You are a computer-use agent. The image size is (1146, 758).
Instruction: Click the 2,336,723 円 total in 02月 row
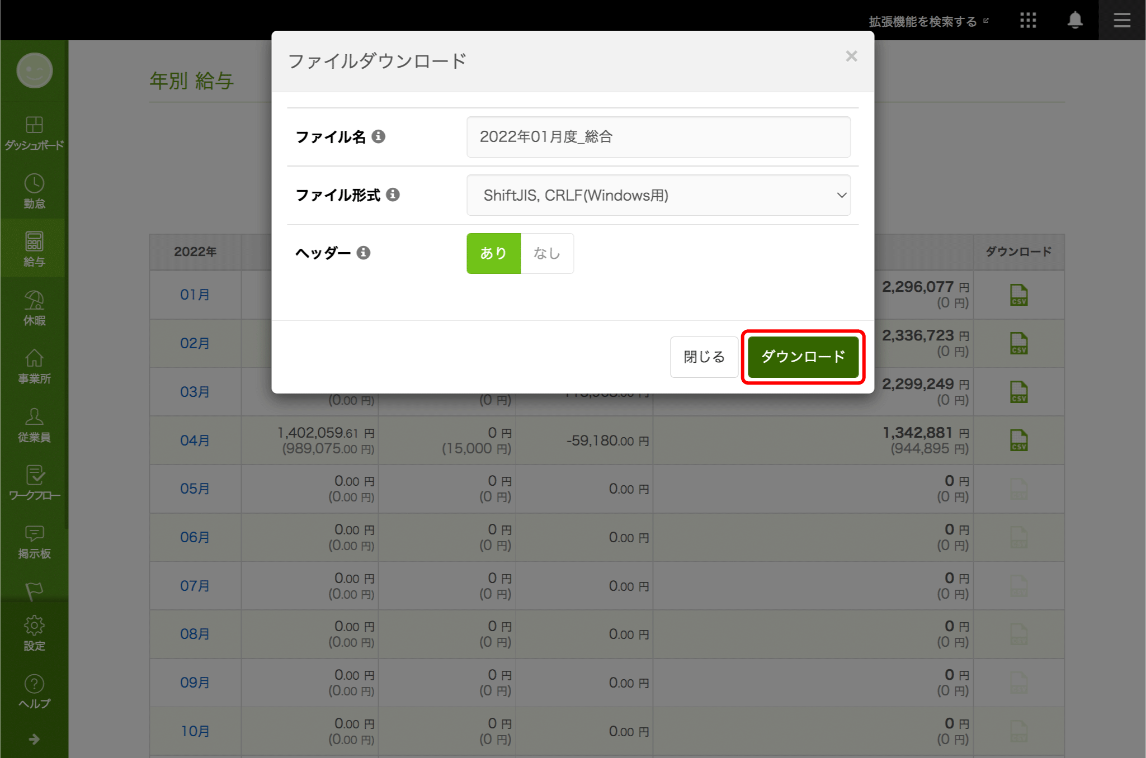pos(926,335)
